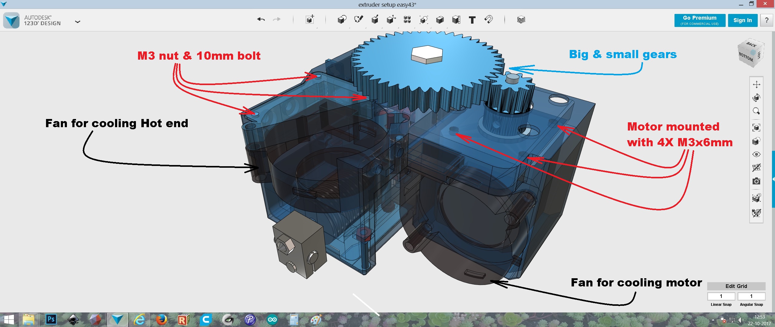Viewport: 775px width, 327px height.
Task: Select the Zoom magnifier tool
Action: click(756, 111)
